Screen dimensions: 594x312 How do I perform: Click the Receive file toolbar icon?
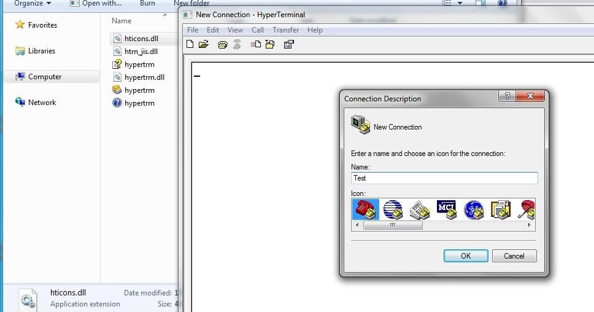[x=270, y=44]
